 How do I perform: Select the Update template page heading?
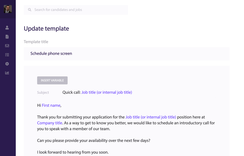tap(46, 29)
